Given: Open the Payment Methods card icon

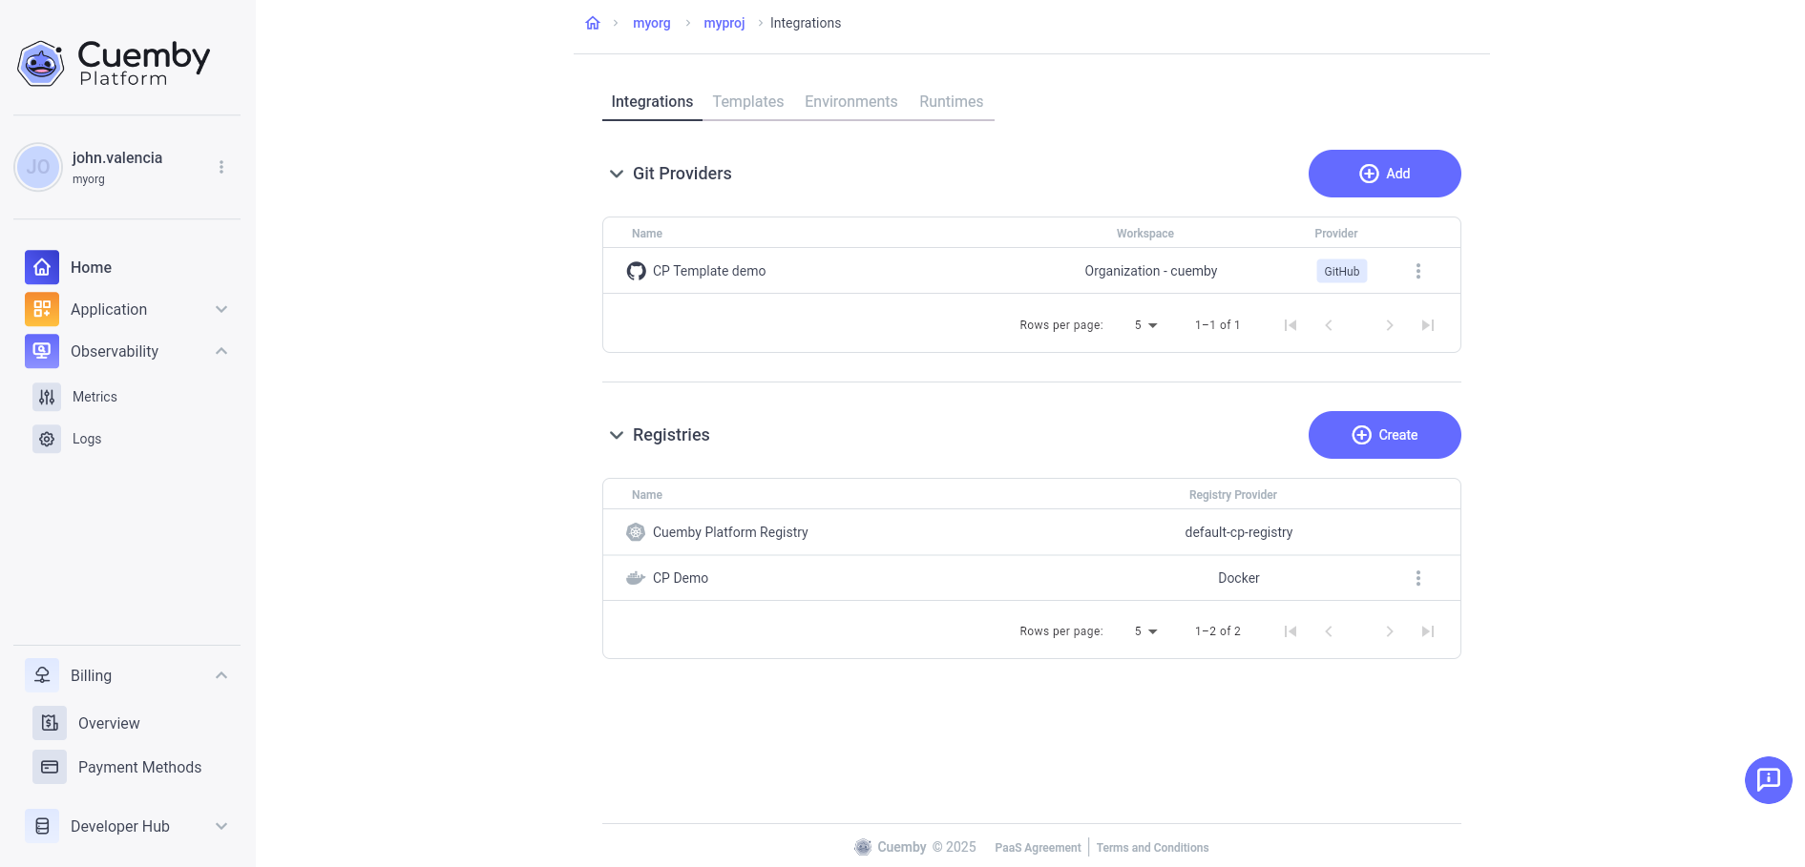Looking at the screenshot, I should tap(49, 767).
